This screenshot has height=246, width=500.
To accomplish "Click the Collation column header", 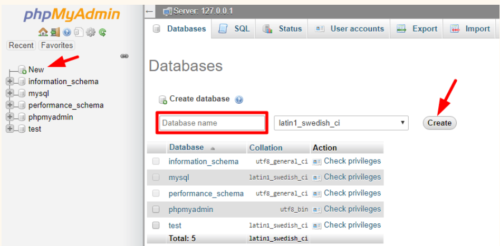I will [266, 148].
